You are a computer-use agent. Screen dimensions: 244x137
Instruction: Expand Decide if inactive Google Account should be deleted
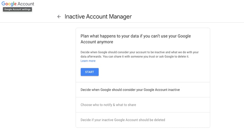tap(143, 120)
